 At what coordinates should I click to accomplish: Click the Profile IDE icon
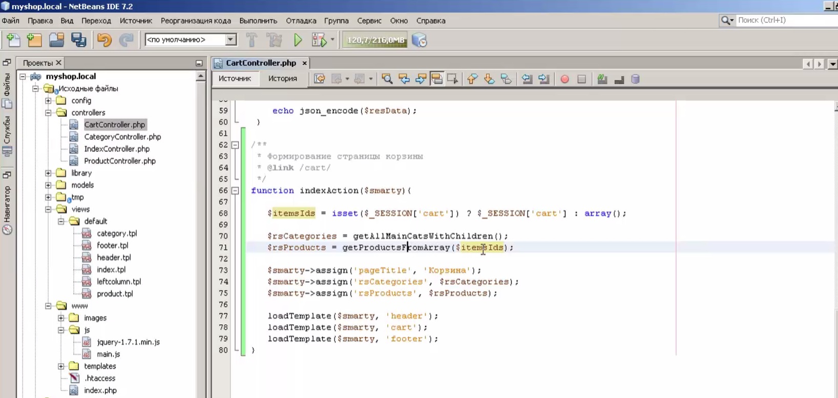point(419,40)
